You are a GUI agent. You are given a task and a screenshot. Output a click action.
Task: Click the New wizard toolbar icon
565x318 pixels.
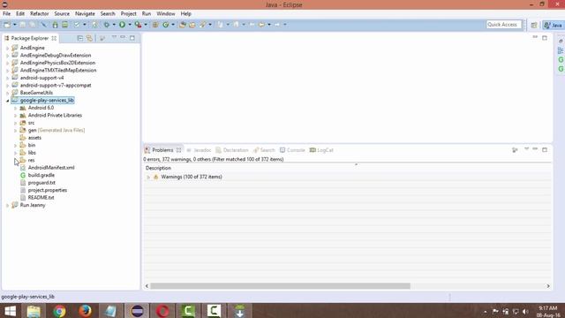tap(7, 25)
